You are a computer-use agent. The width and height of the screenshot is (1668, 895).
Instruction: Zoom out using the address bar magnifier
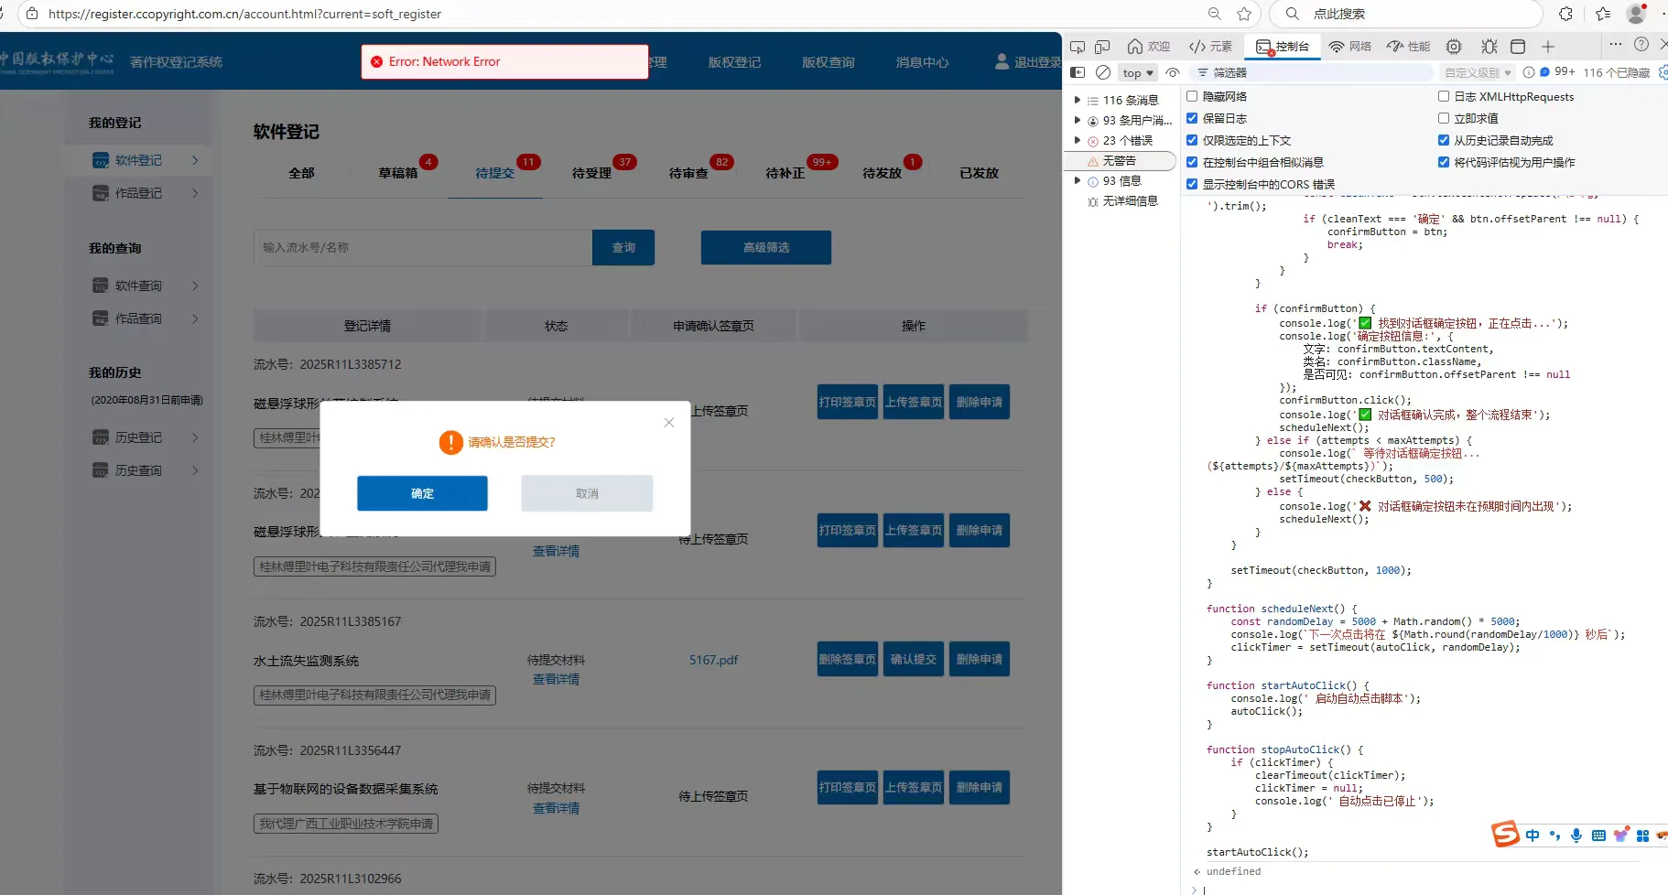coord(1215,14)
